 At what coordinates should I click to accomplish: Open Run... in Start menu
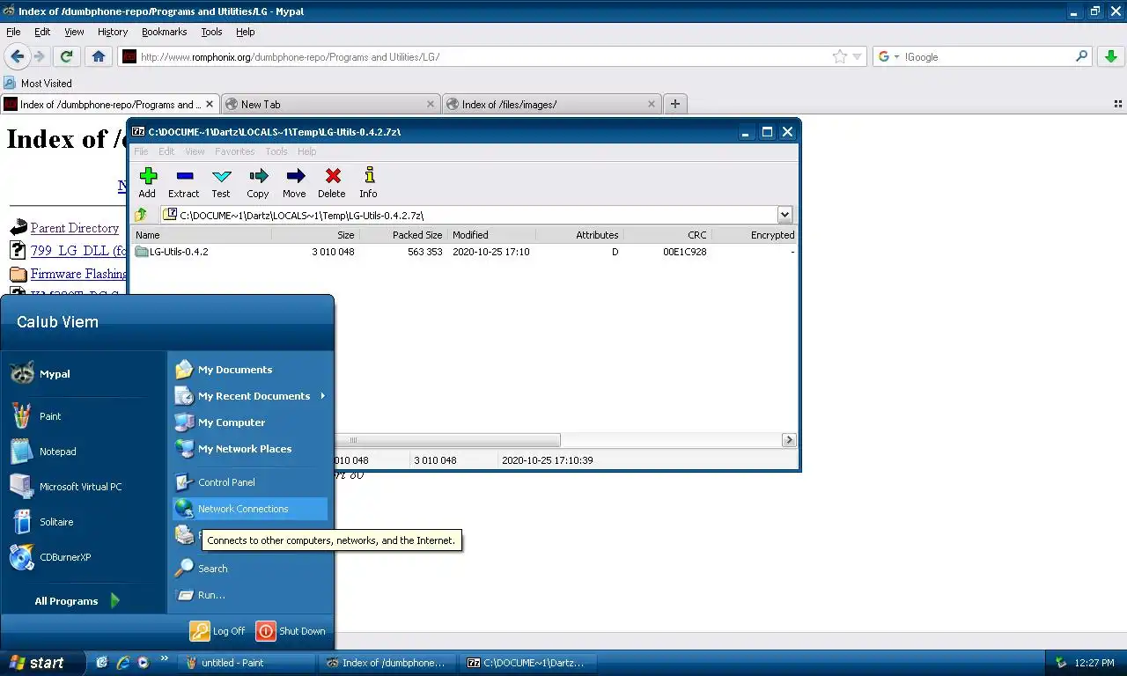(x=250, y=595)
